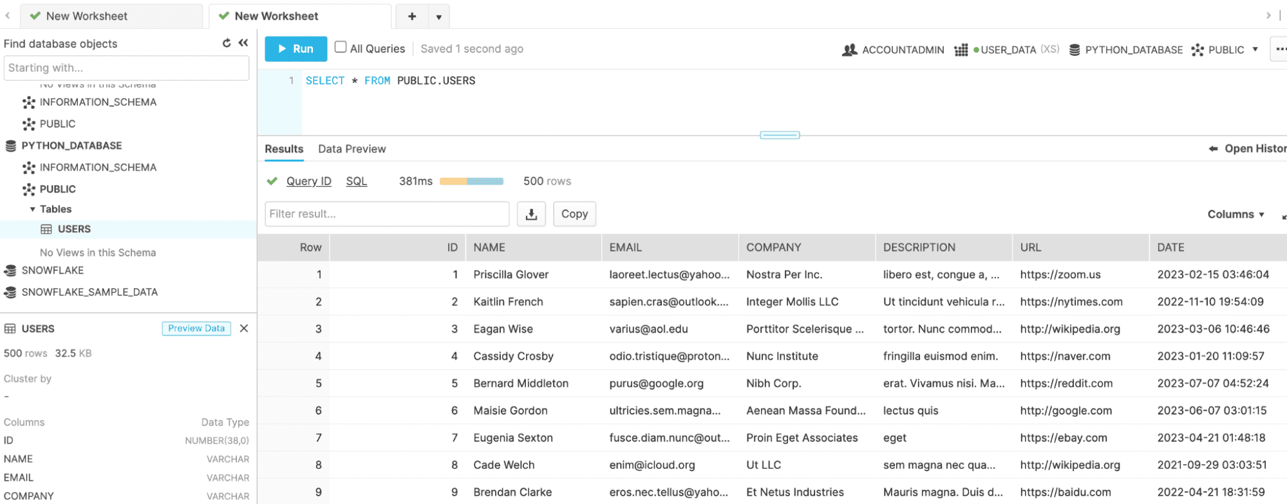This screenshot has height=504, width=1287.
Task: Switch to the Data Preview tab
Action: point(352,149)
